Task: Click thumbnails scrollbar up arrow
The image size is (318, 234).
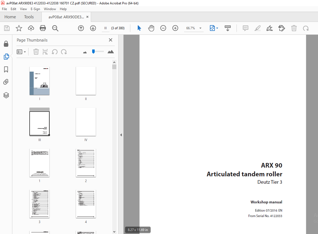Action: (114, 62)
